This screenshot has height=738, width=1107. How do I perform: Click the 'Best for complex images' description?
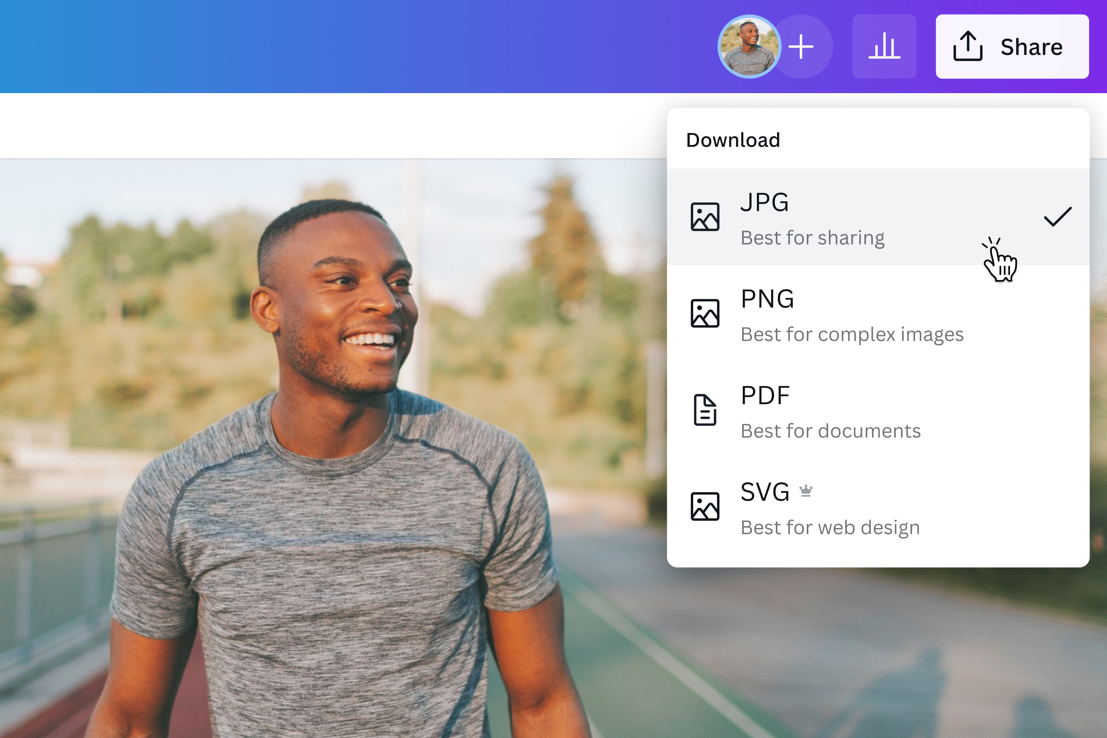[852, 334]
